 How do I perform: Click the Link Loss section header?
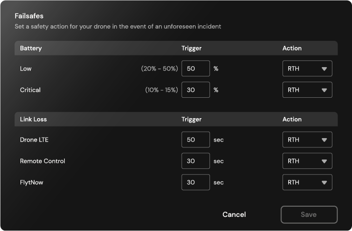coord(33,119)
